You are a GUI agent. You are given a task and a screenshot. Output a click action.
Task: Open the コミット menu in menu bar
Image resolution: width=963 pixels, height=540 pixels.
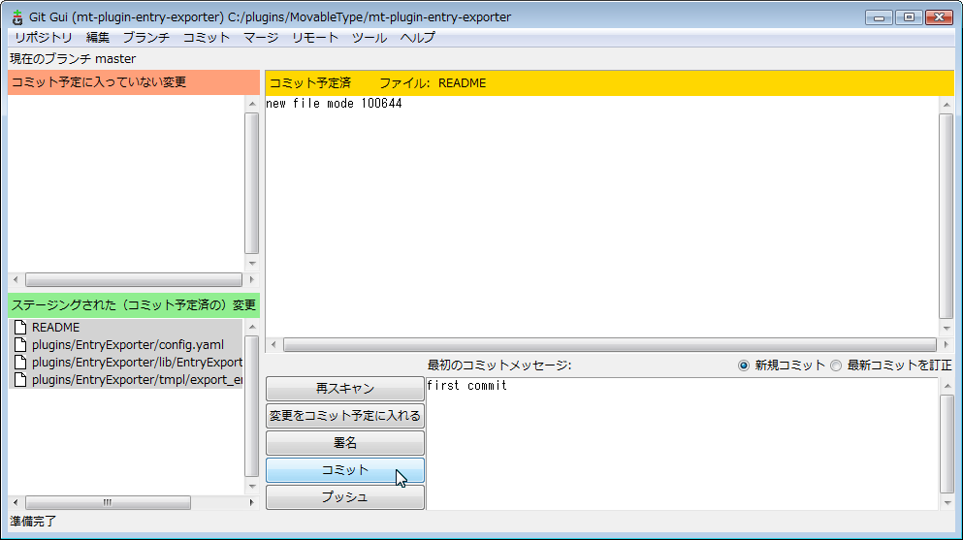(207, 38)
